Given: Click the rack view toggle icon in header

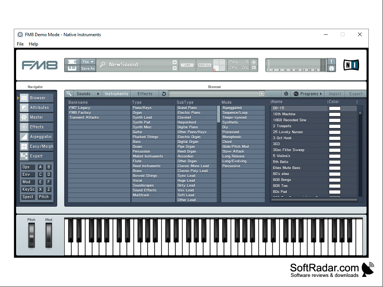Looking at the screenshot, I should pyautogui.click(x=72, y=62).
